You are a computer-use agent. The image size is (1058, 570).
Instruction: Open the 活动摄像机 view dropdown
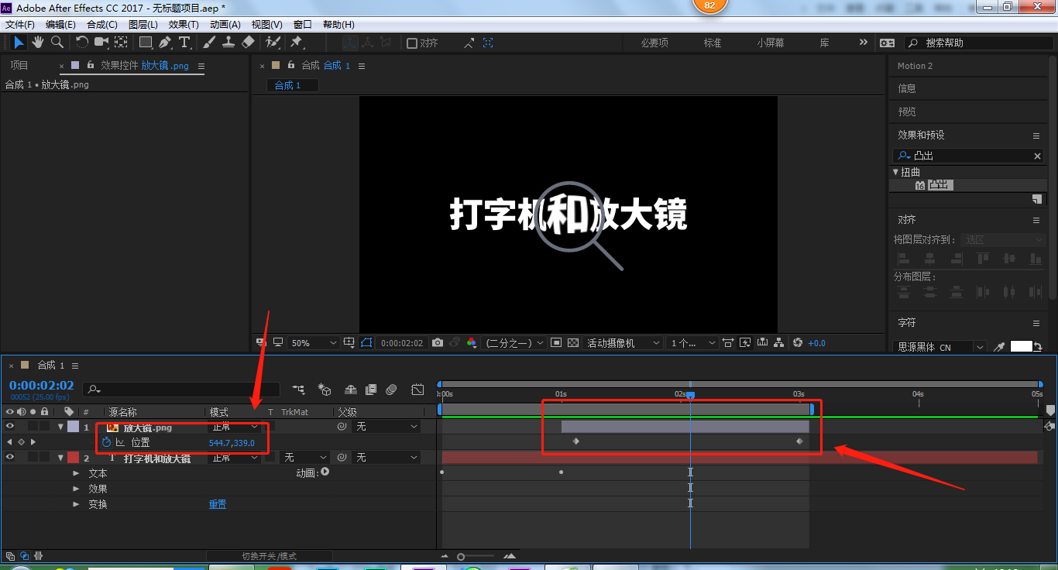point(623,342)
